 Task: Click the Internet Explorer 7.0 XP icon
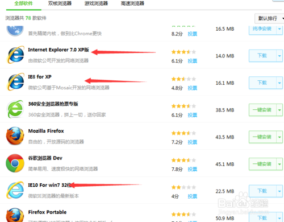tap(16, 55)
